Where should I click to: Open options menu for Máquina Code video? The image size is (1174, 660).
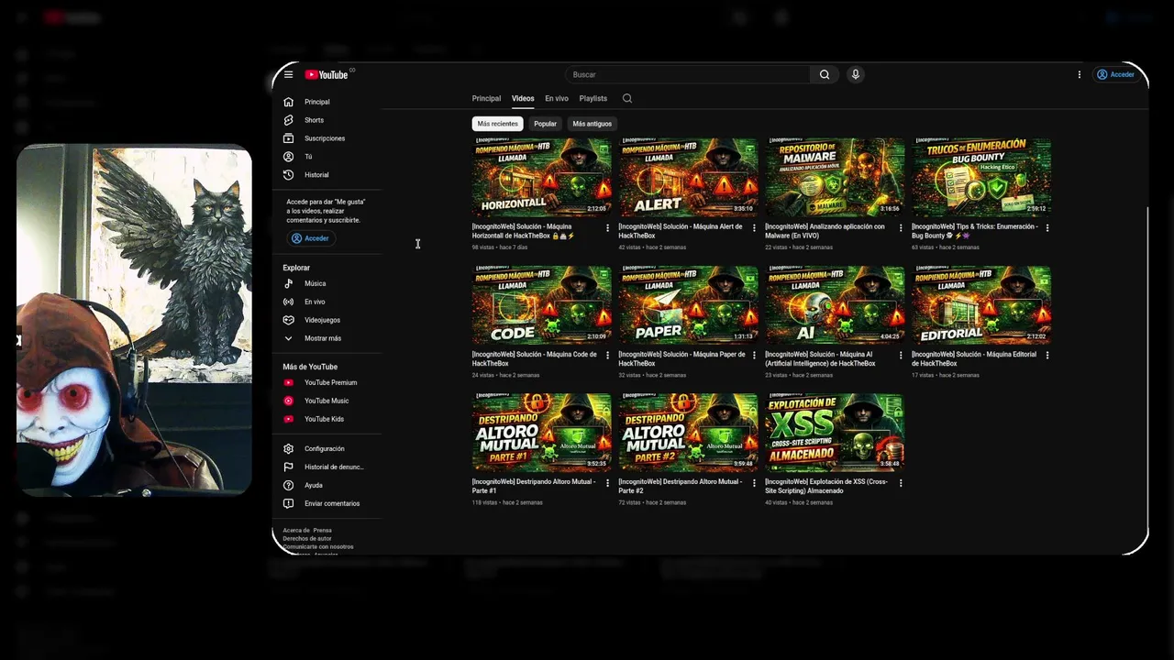pos(607,355)
